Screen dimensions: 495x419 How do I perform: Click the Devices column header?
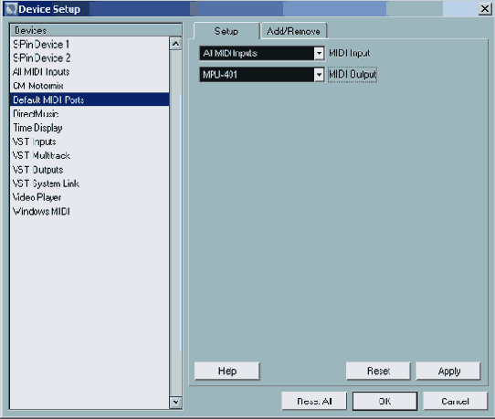[96, 30]
